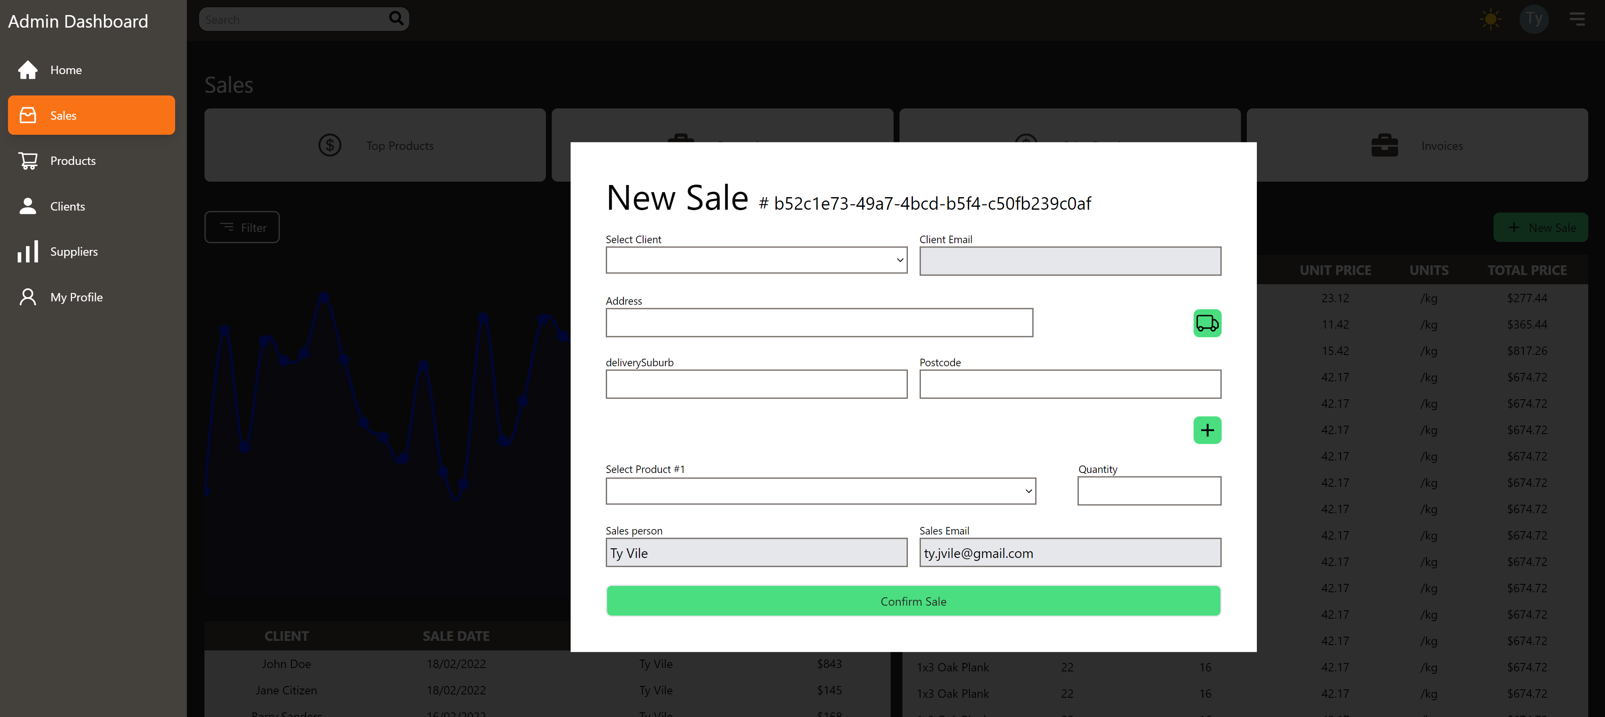Select the My Profile user icon
This screenshot has width=1605, height=717.
27,297
